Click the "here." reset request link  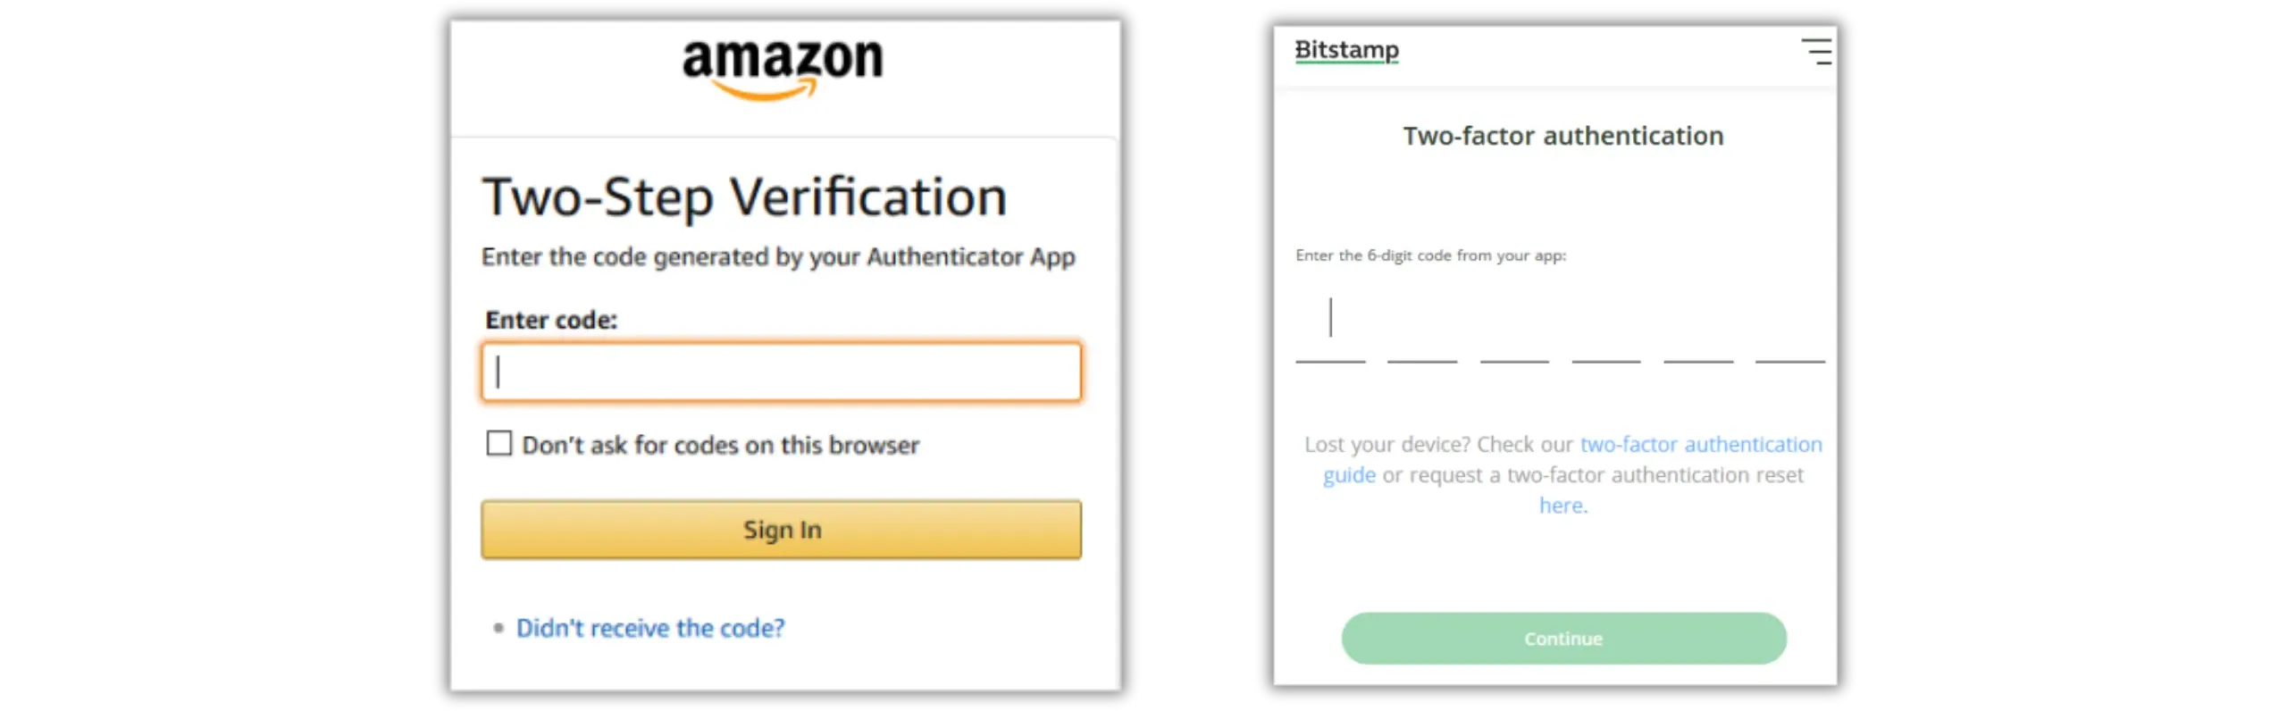pyautogui.click(x=1563, y=506)
